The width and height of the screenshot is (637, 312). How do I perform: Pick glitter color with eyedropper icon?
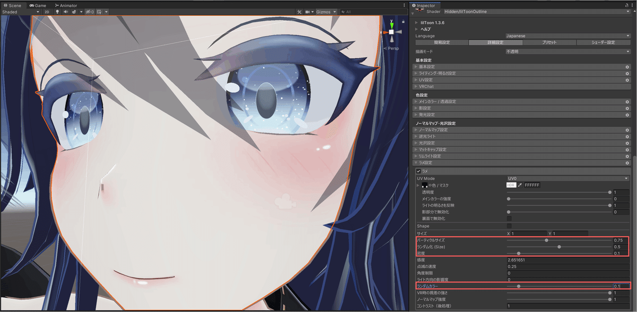click(x=521, y=185)
